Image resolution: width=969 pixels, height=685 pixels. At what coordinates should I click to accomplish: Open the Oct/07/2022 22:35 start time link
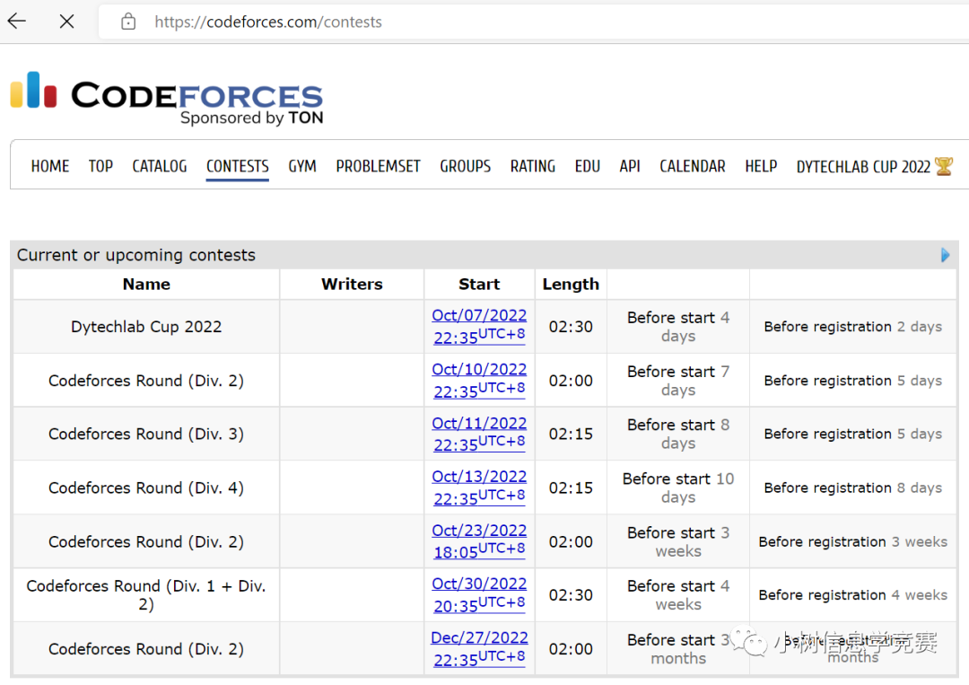[x=479, y=327]
